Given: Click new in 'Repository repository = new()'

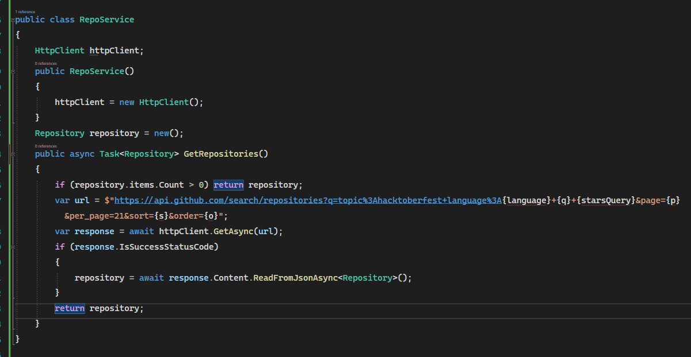Looking at the screenshot, I should (162, 133).
